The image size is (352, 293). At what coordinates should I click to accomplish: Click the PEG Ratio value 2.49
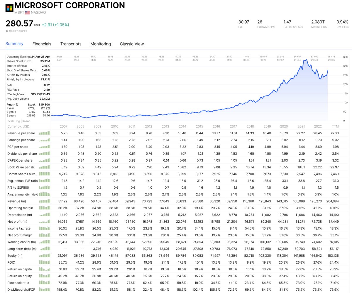point(47,90)
